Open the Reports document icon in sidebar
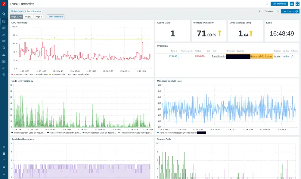Image resolution: width=301 pixels, height=179 pixels. 4,48
